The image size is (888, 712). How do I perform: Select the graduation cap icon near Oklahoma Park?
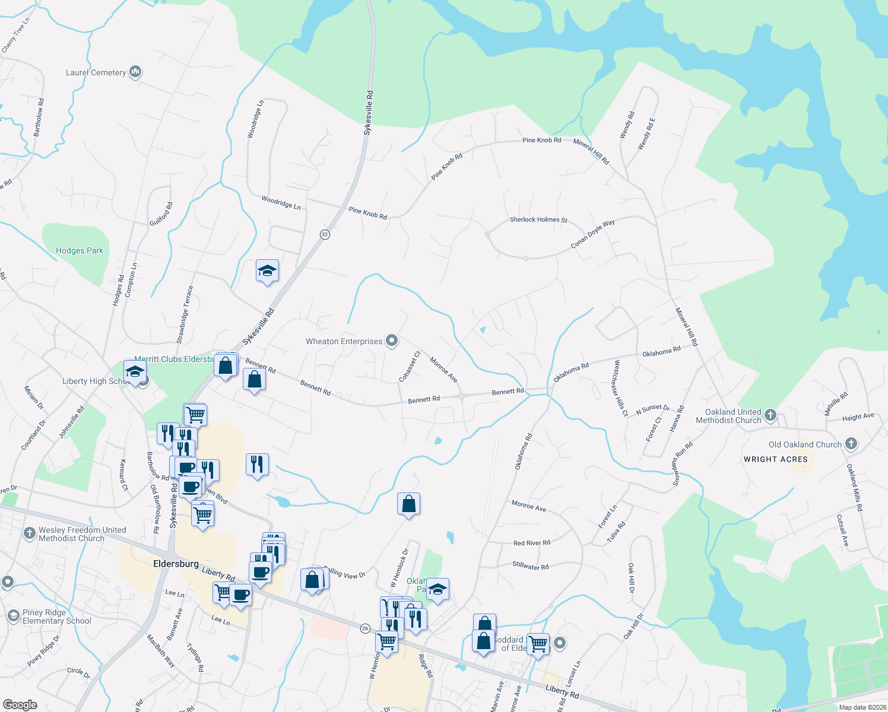439,590
